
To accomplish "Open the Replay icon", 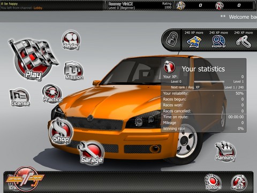I will [x=71, y=40].
